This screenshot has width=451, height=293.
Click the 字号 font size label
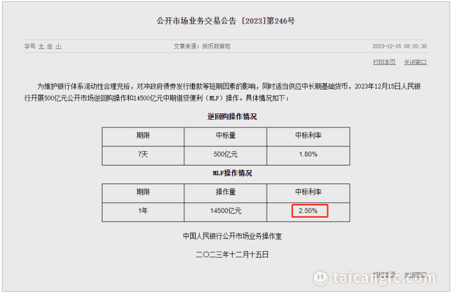point(30,46)
